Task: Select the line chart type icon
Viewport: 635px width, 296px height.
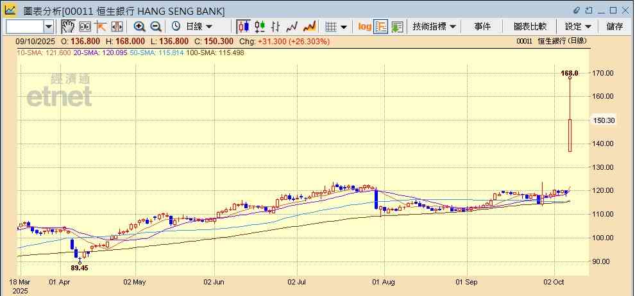Action: coord(292,26)
